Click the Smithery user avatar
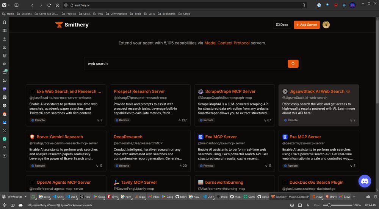 326,25
